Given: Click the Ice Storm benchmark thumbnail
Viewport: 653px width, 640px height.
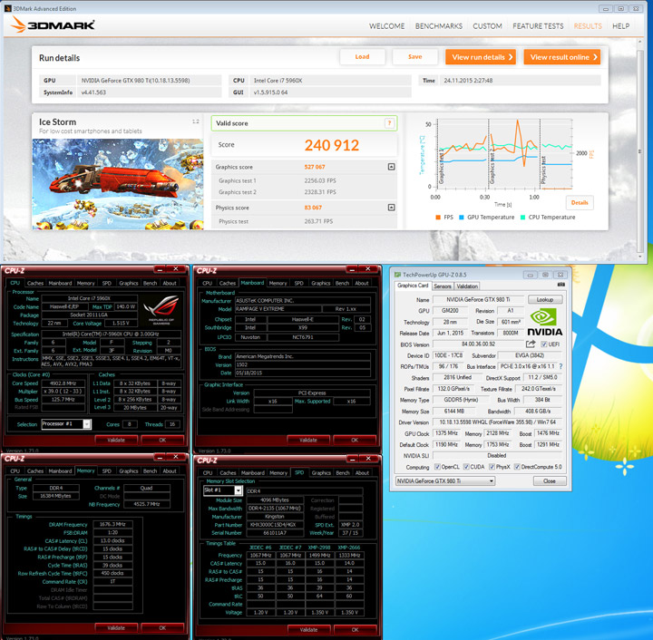Looking at the screenshot, I should click(118, 184).
